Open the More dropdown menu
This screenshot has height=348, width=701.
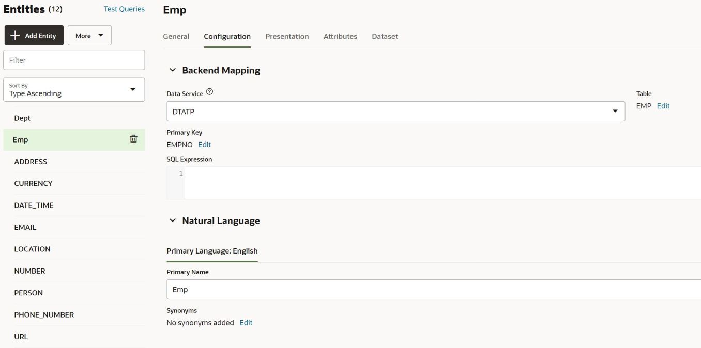[89, 36]
